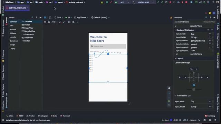Clear all constraints icon

pyautogui.click(x=60, y=22)
